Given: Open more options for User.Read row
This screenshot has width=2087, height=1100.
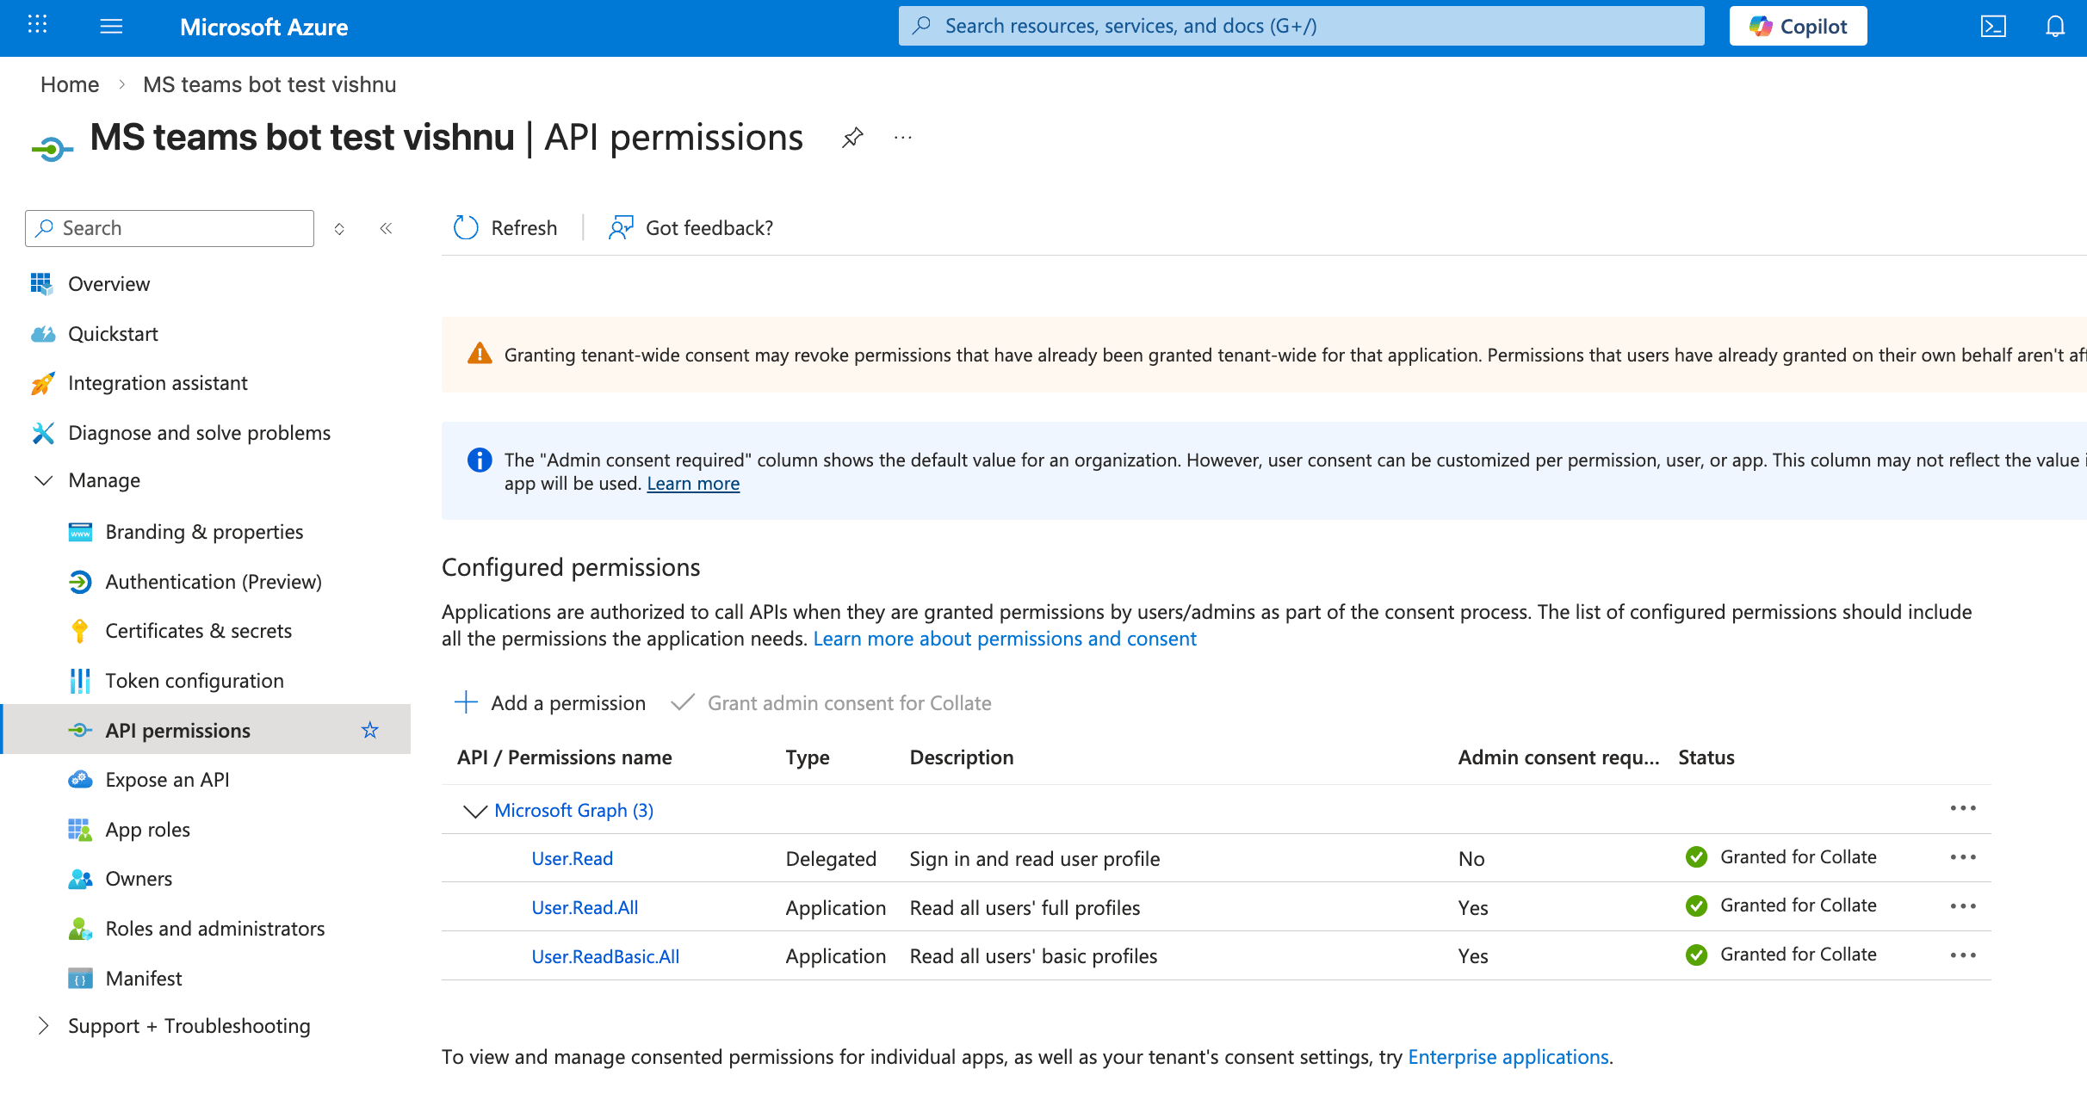Looking at the screenshot, I should (x=1963, y=857).
